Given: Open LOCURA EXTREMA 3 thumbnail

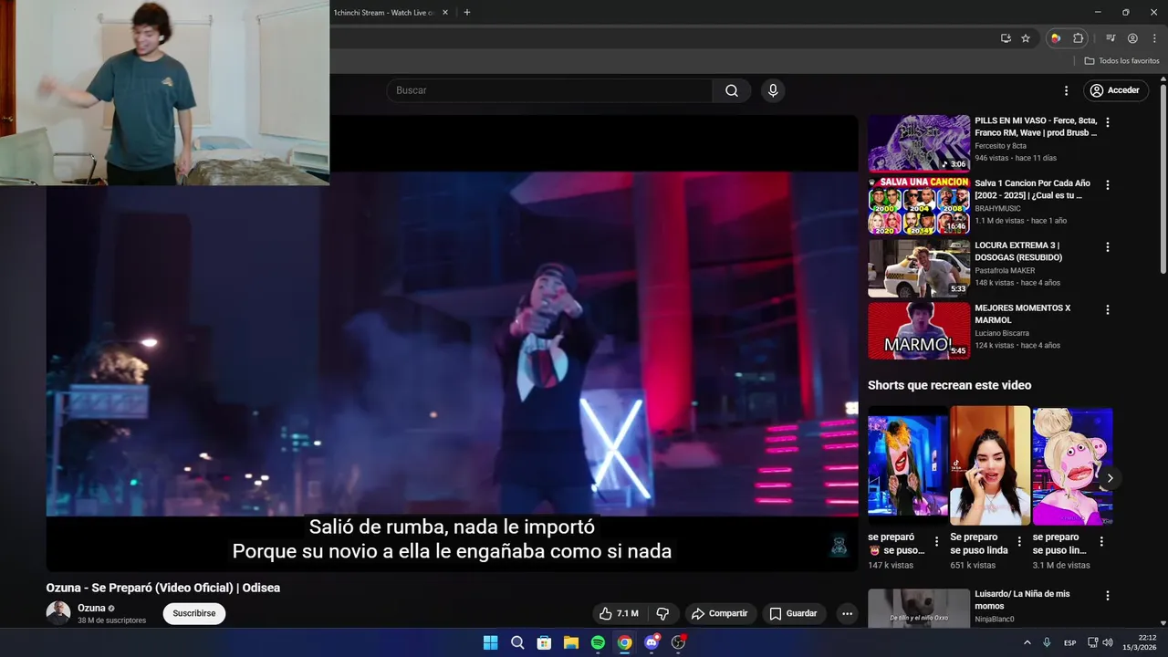Looking at the screenshot, I should pyautogui.click(x=919, y=268).
